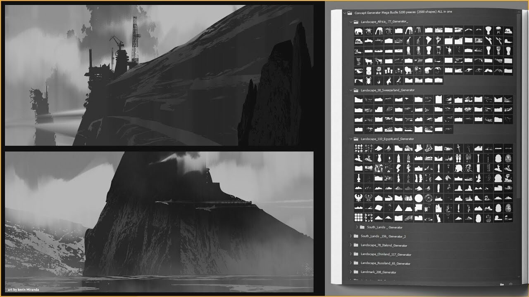
Task: Select the lion silhouette shape
Action: coord(408,71)
